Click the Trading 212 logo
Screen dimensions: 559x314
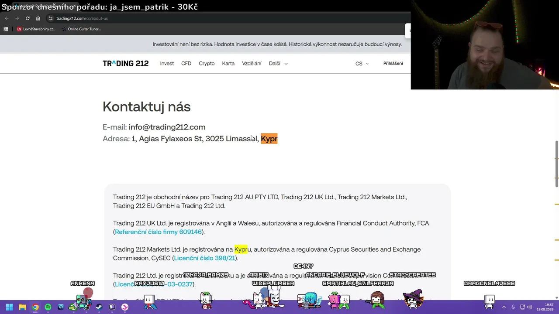pyautogui.click(x=125, y=64)
